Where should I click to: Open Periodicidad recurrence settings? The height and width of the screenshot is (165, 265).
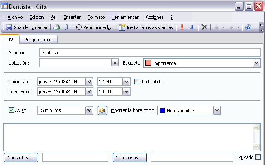(94, 27)
